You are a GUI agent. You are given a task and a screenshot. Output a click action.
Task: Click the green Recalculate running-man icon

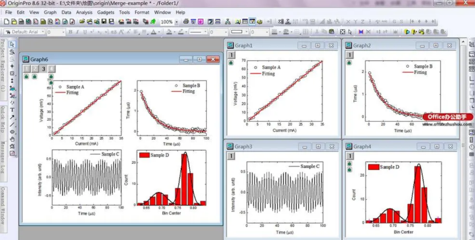[x=153, y=22]
